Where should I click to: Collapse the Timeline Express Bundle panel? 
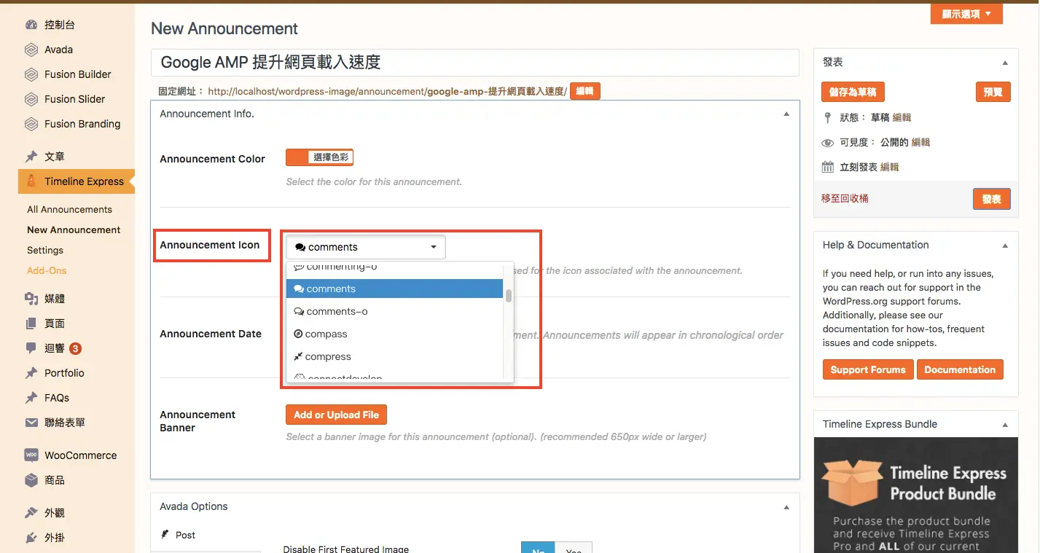pyautogui.click(x=1005, y=425)
